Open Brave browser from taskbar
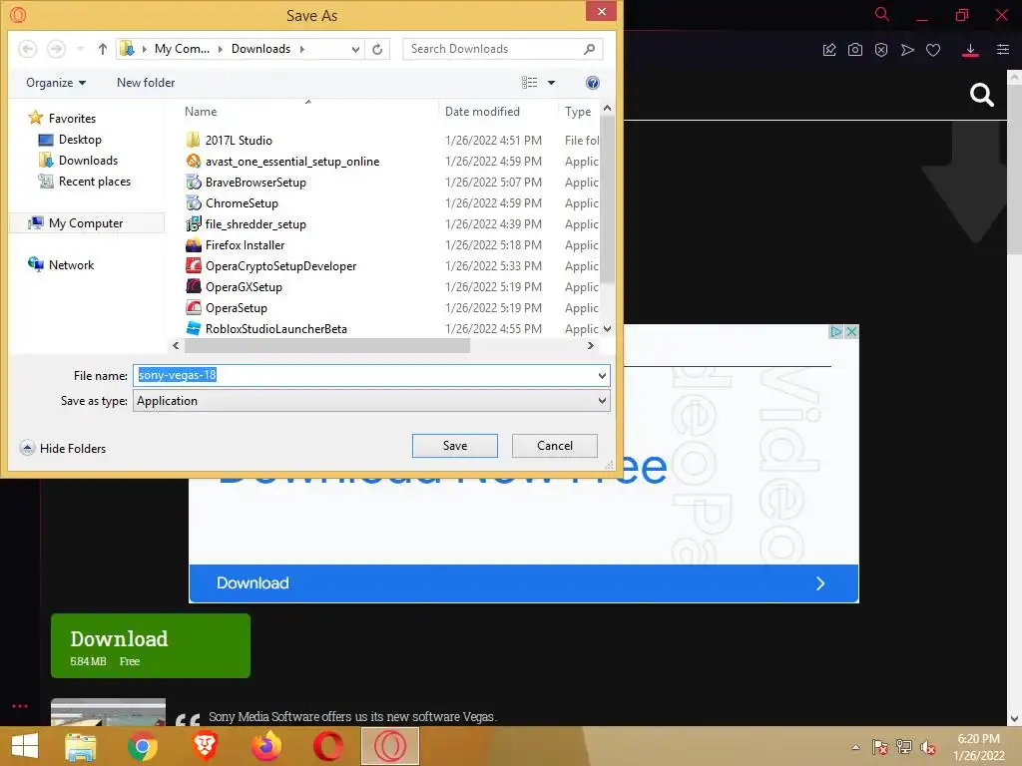The width and height of the screenshot is (1022, 766). (205, 746)
